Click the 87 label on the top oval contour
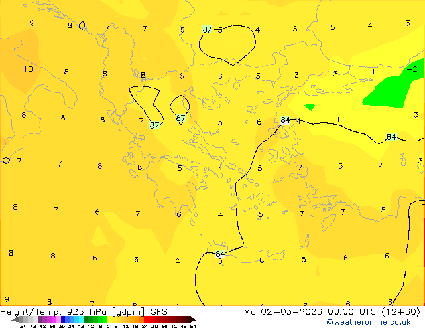425x328 pixels. pos(207,29)
